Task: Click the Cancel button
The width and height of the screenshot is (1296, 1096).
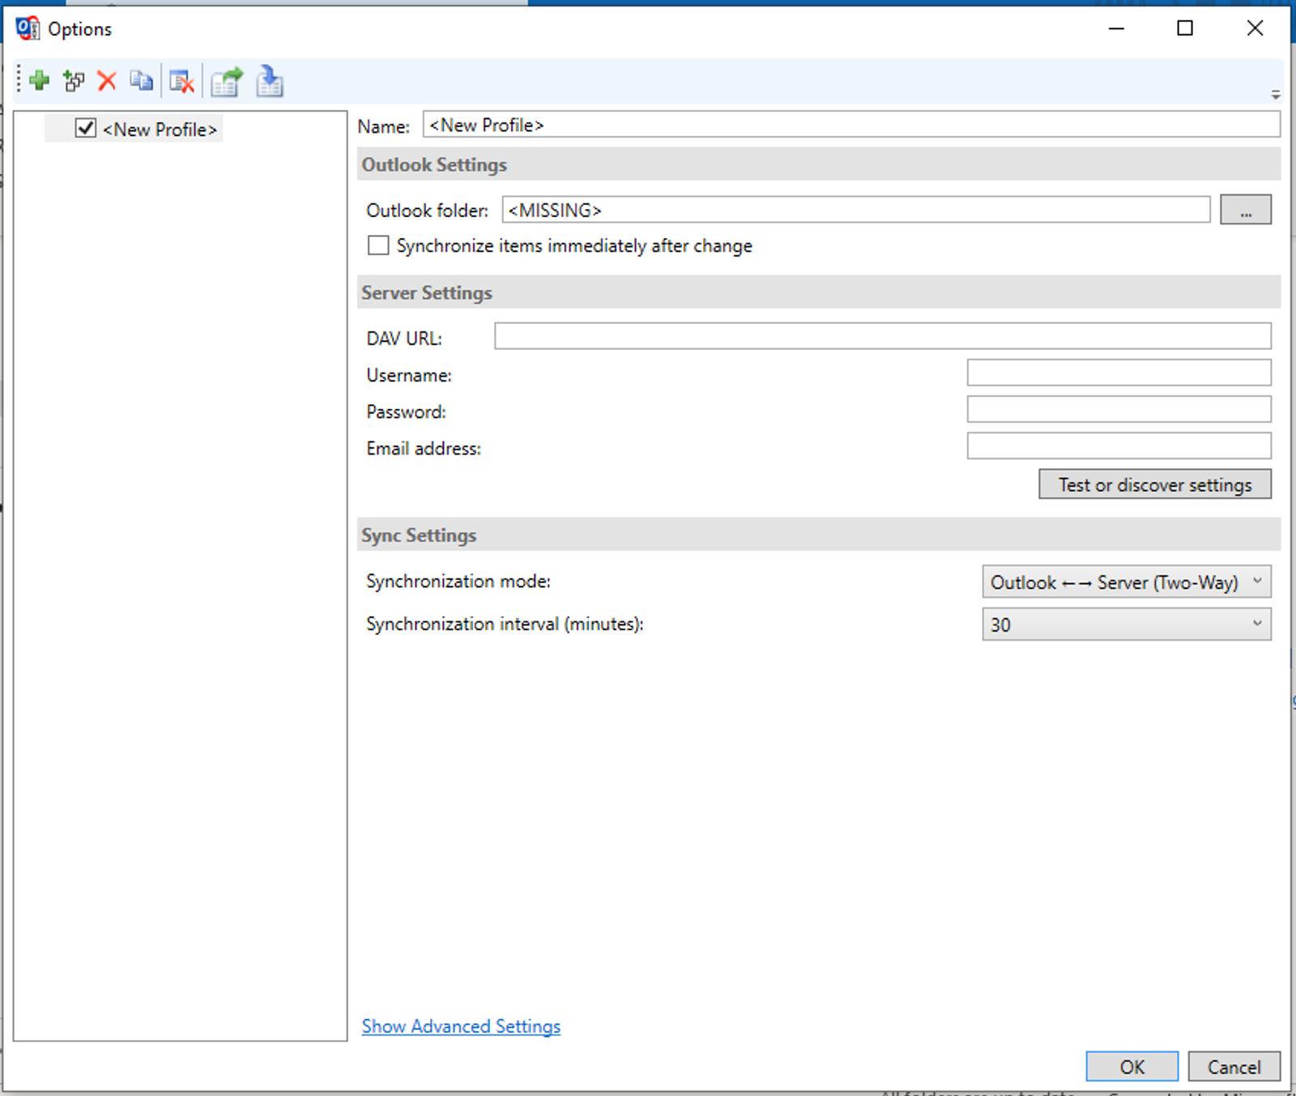Action: (x=1234, y=1067)
